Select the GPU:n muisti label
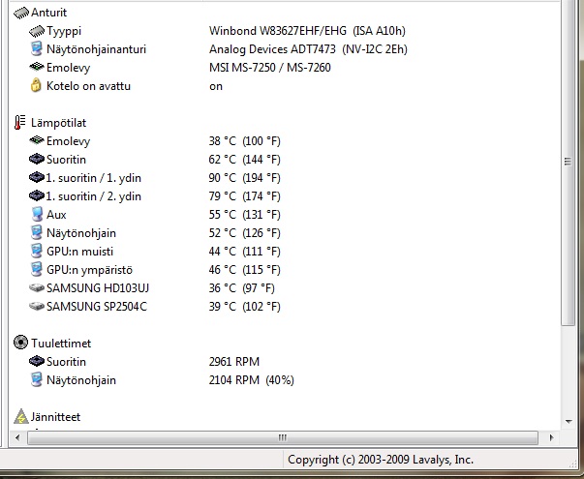Viewport: 584px width, 479px height. click(79, 252)
